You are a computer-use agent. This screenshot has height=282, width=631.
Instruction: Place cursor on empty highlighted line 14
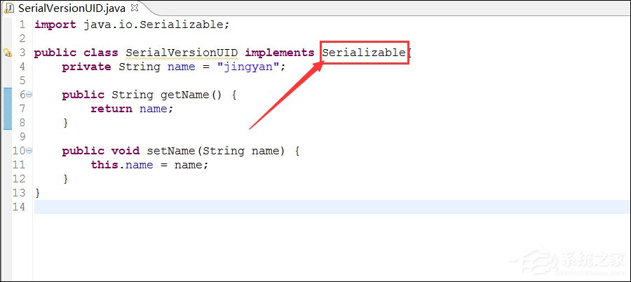(332, 207)
